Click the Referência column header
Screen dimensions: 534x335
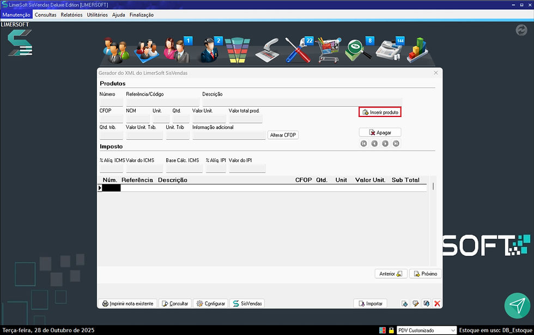tap(137, 180)
